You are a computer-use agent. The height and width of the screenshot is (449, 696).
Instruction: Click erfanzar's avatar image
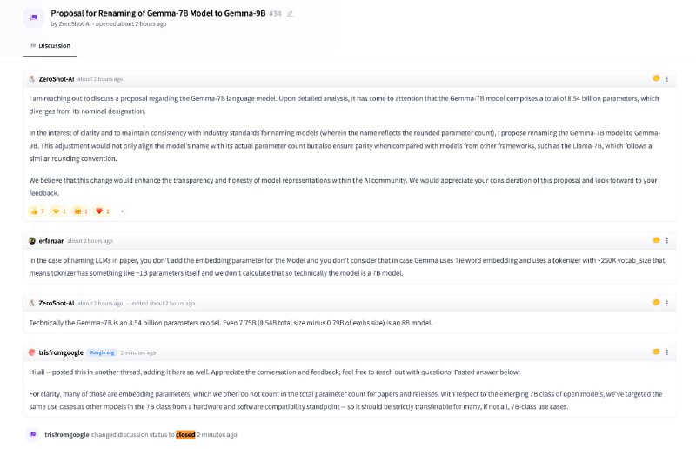tap(32, 241)
